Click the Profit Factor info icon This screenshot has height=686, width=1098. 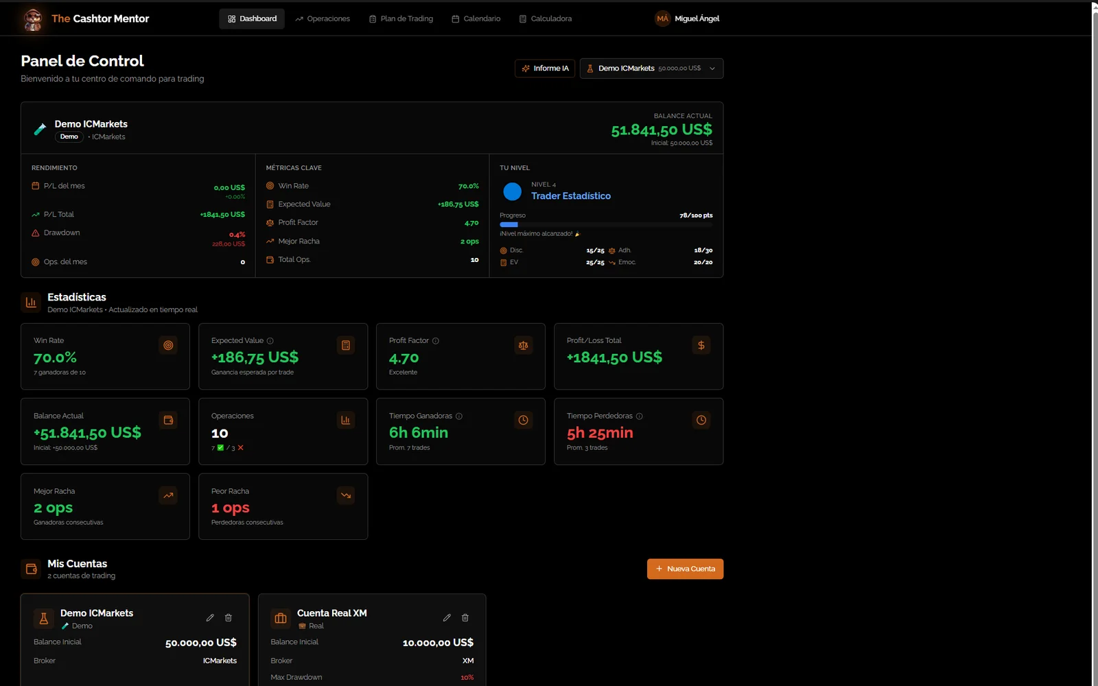click(x=436, y=341)
